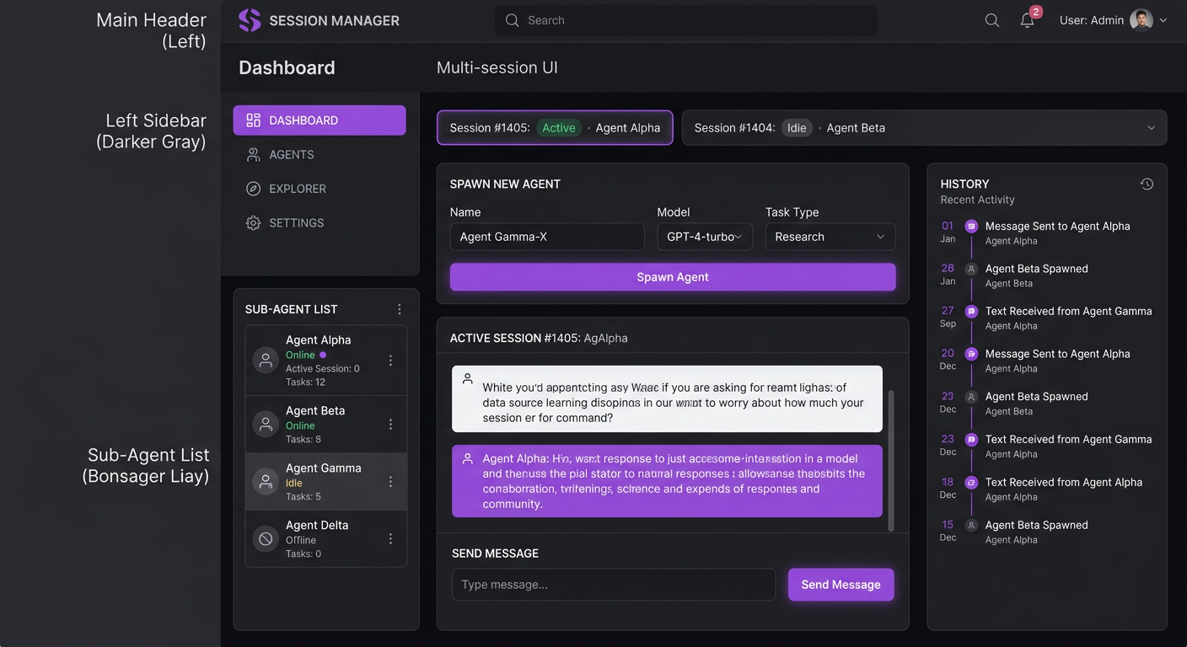Image resolution: width=1187 pixels, height=647 pixels.
Task: Click the Agent Gamma avatar icon
Action: pyautogui.click(x=266, y=482)
